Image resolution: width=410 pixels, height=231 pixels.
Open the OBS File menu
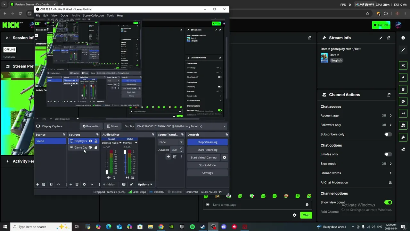38,15
